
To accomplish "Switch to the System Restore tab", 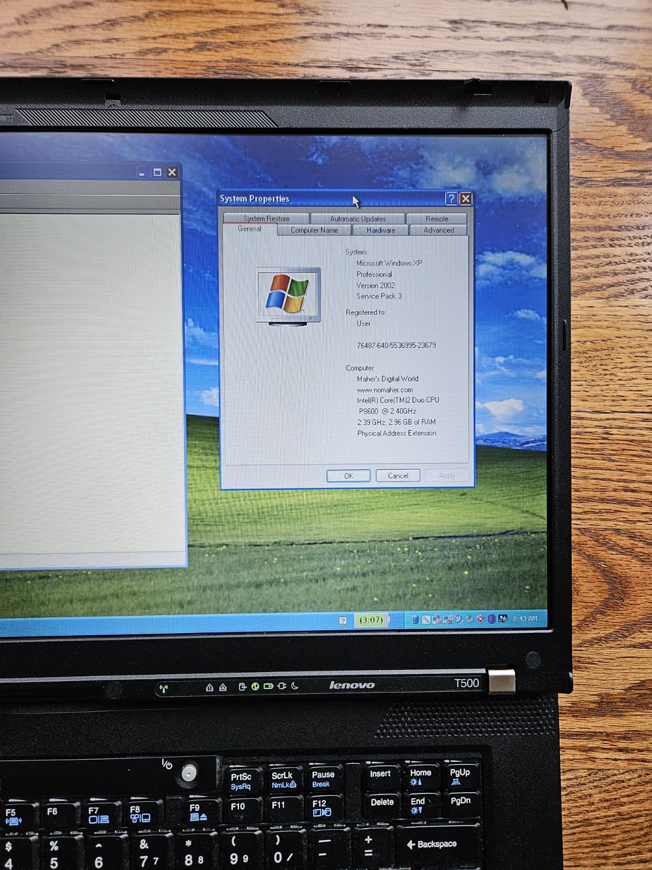I will tap(266, 219).
